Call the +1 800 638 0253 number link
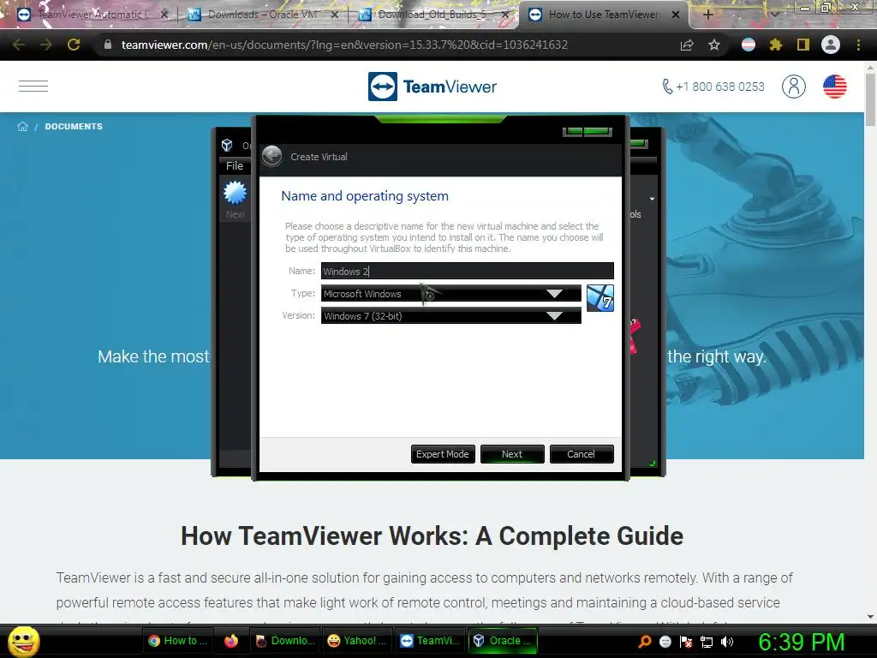The height and width of the screenshot is (658, 877). click(713, 87)
